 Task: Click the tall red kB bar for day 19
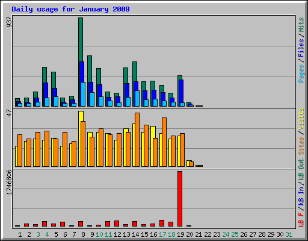[180, 199]
